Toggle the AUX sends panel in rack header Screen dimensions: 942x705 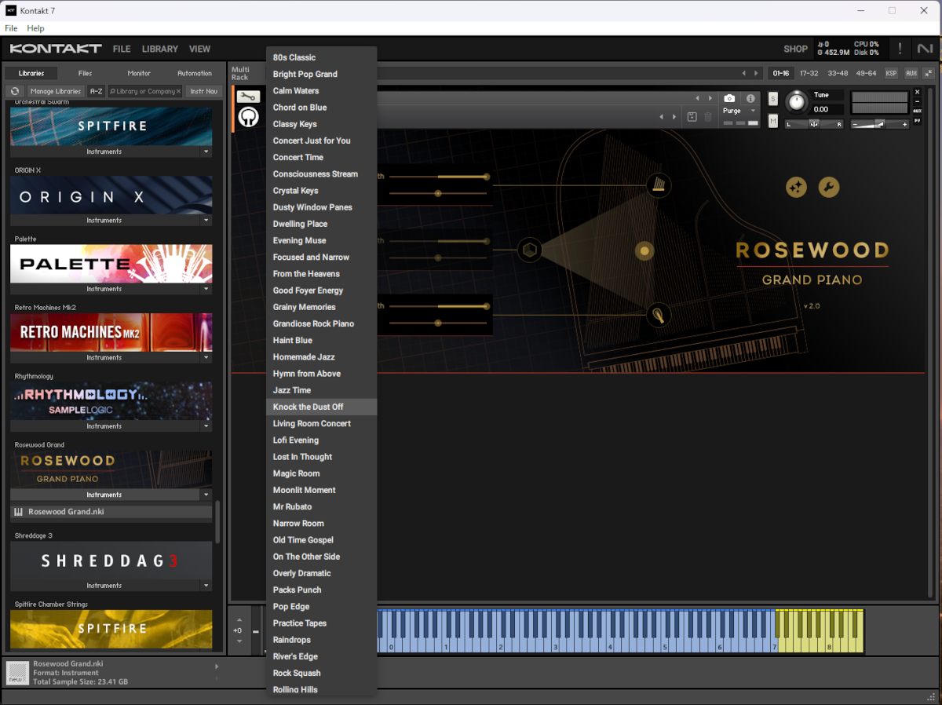point(911,73)
